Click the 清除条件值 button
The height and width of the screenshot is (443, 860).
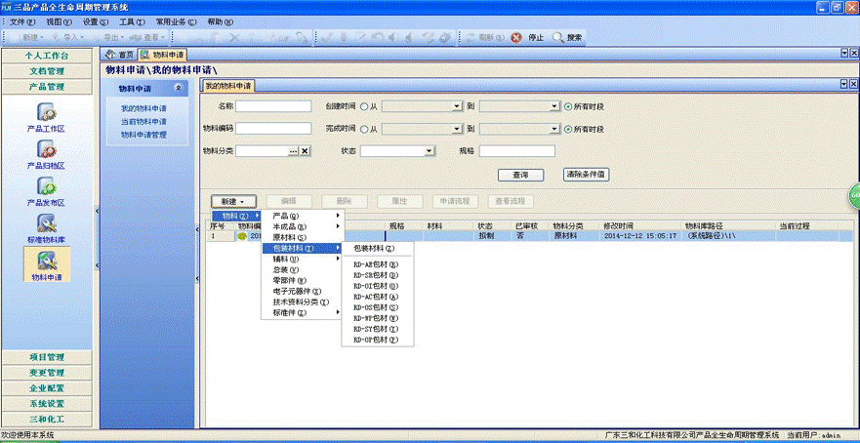click(x=587, y=175)
